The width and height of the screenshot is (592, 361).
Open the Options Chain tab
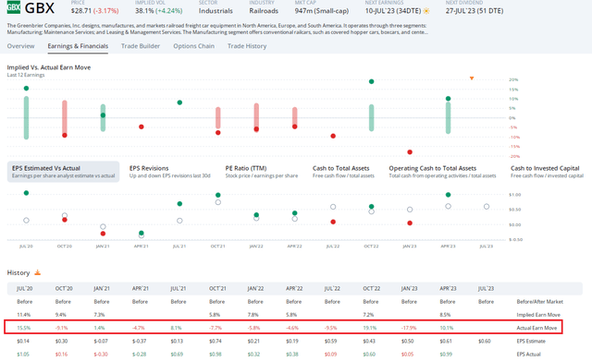[x=193, y=46]
